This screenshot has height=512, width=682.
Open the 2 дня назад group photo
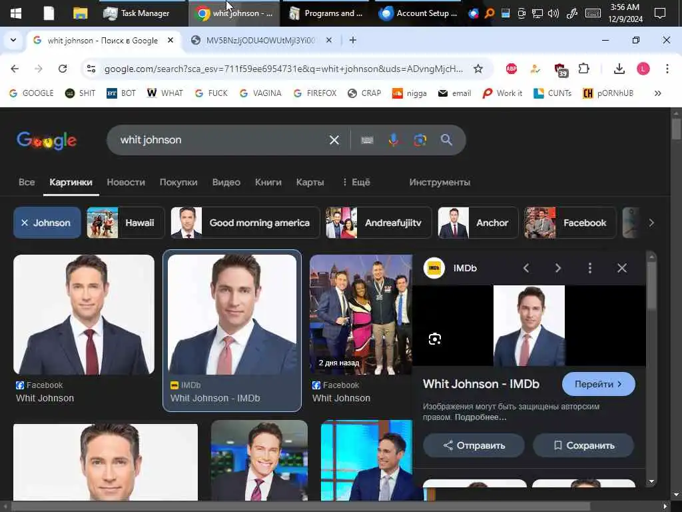[x=361, y=315]
